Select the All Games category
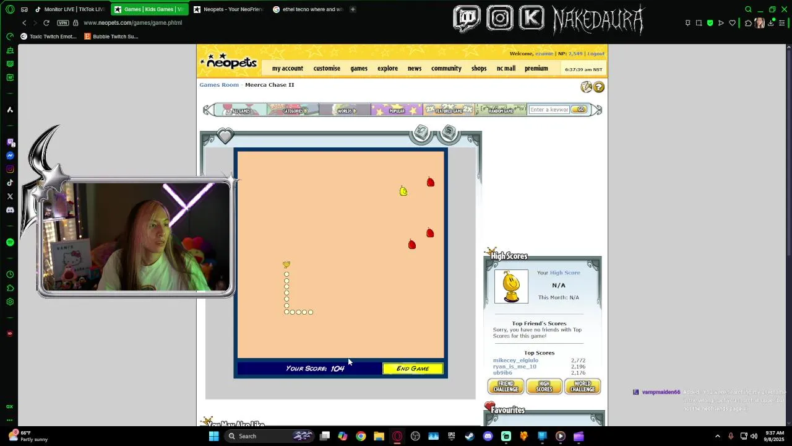Image resolution: width=792 pixels, height=446 pixels. pos(241,110)
